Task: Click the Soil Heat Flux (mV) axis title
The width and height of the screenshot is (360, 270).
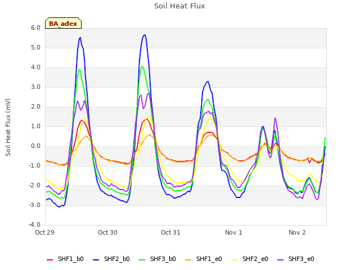Action: (x=8, y=128)
